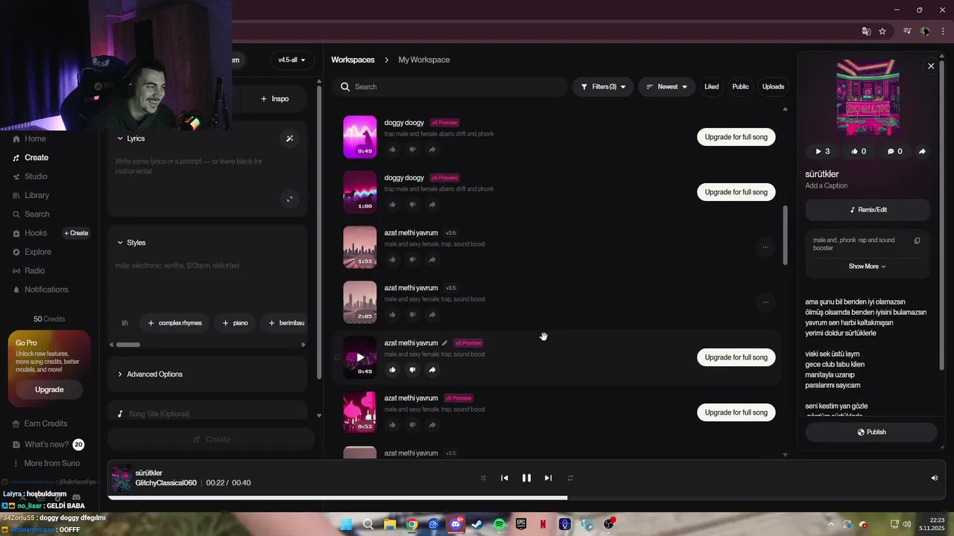Add the berimbau style tag
This screenshot has width=954, height=536.
(286, 323)
